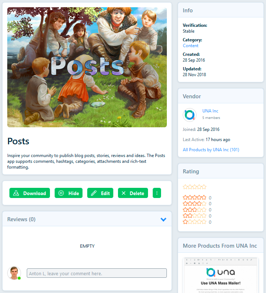The image size is (266, 293).
Task: Click the download tray icon in Download button
Action: tap(16, 193)
